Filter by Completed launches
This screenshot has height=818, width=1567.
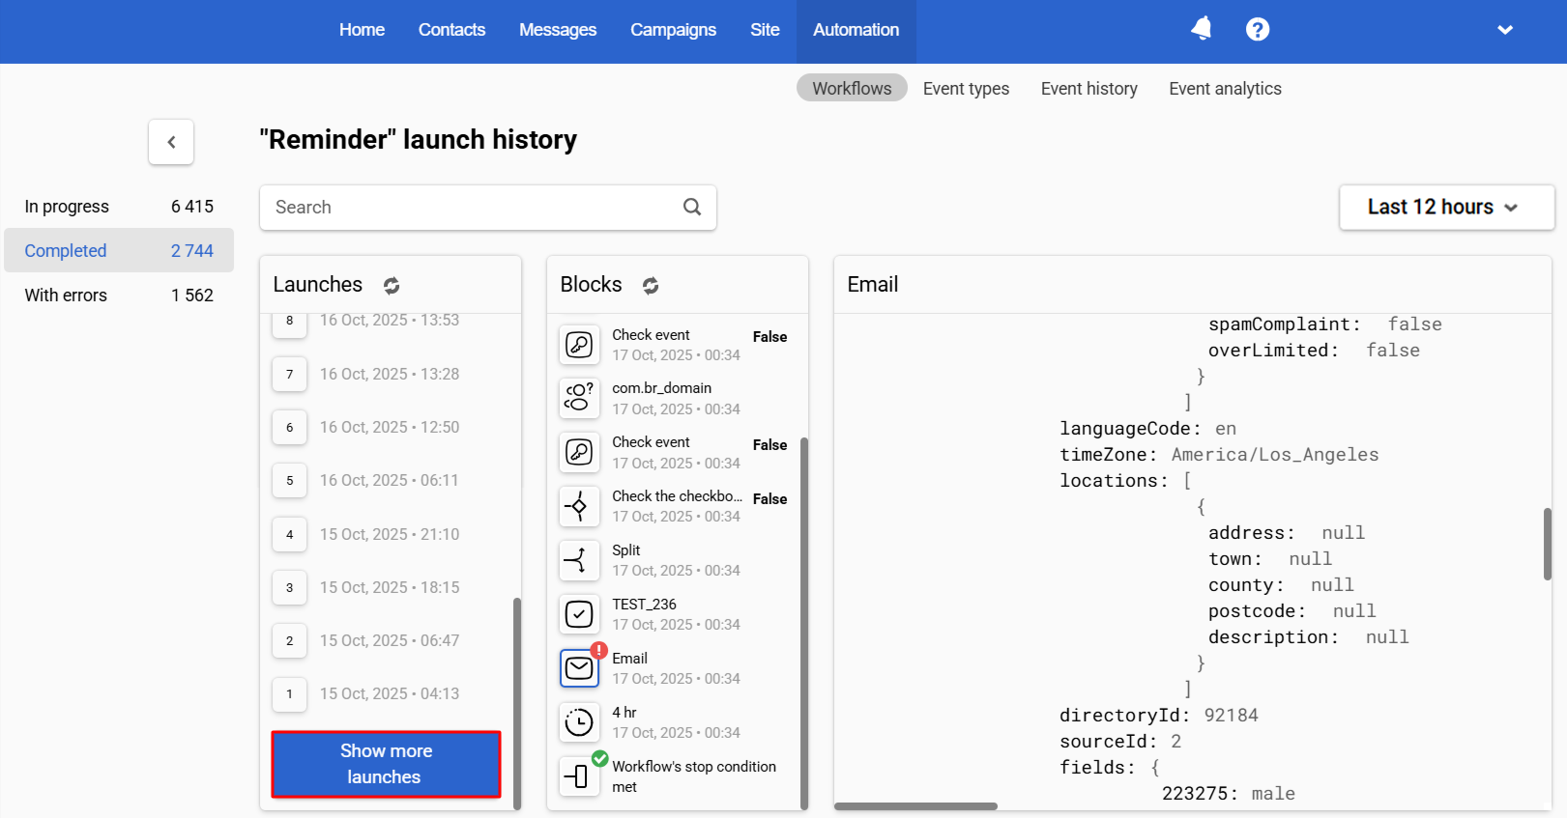[119, 250]
